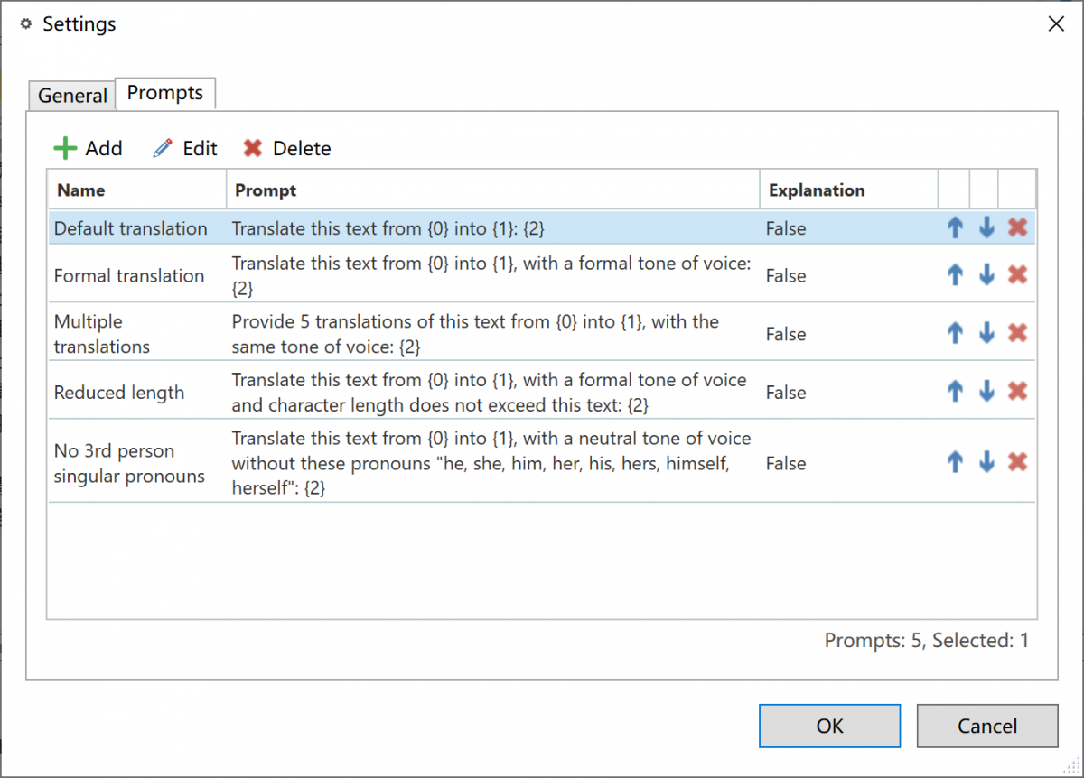Screen dimensions: 1084x778
Task: Move No 3rd person pronouns row up
Action: [x=955, y=463]
